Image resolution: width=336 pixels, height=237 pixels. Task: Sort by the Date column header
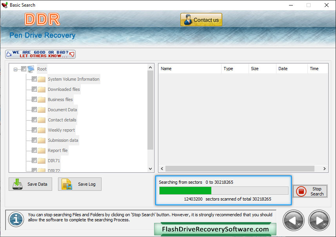(292, 69)
